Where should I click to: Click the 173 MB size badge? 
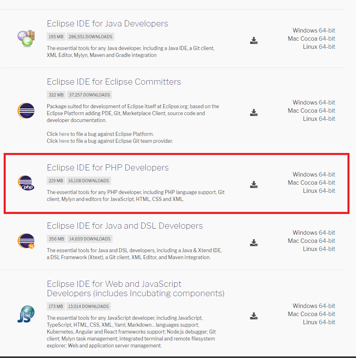[56, 306]
